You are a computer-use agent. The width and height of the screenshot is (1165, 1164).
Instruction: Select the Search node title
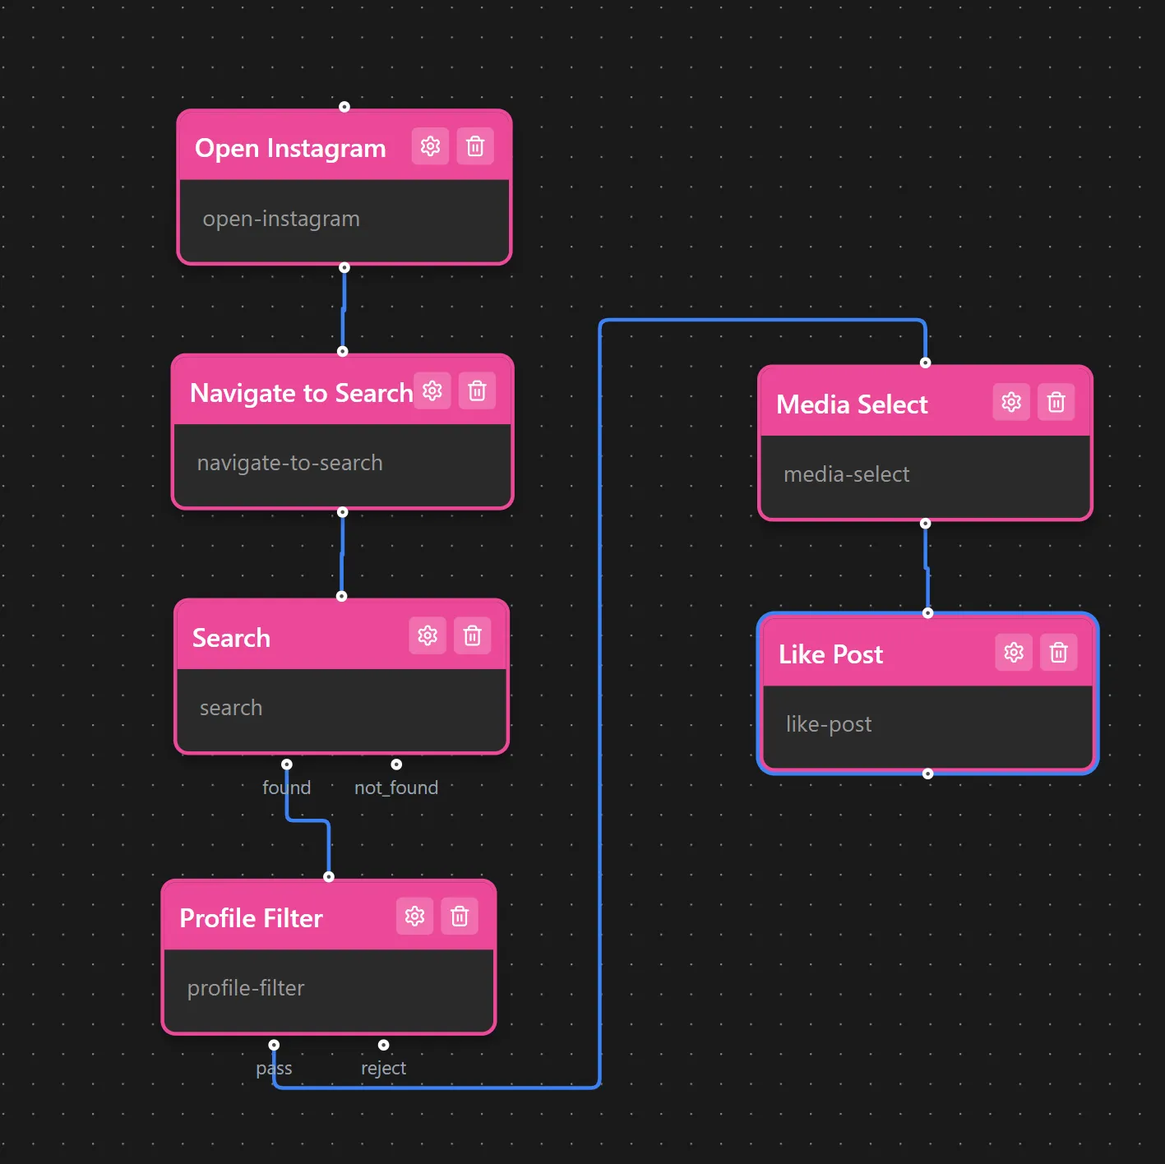[x=231, y=638]
